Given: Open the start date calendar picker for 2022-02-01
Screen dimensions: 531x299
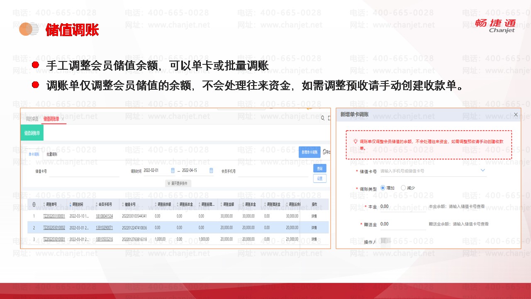Looking at the screenshot, I should coord(173,170).
